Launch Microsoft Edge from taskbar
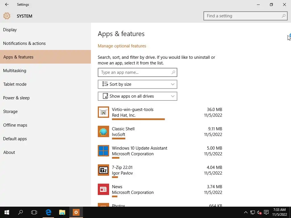 click(x=48, y=212)
